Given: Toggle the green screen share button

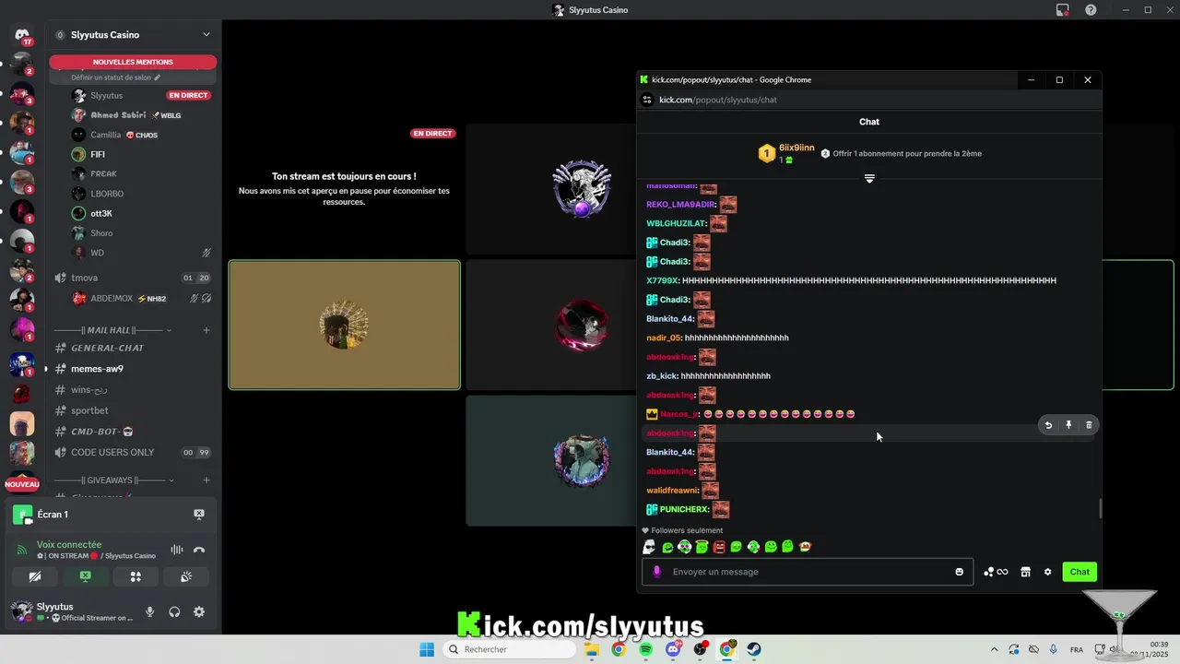Looking at the screenshot, I should tap(85, 576).
